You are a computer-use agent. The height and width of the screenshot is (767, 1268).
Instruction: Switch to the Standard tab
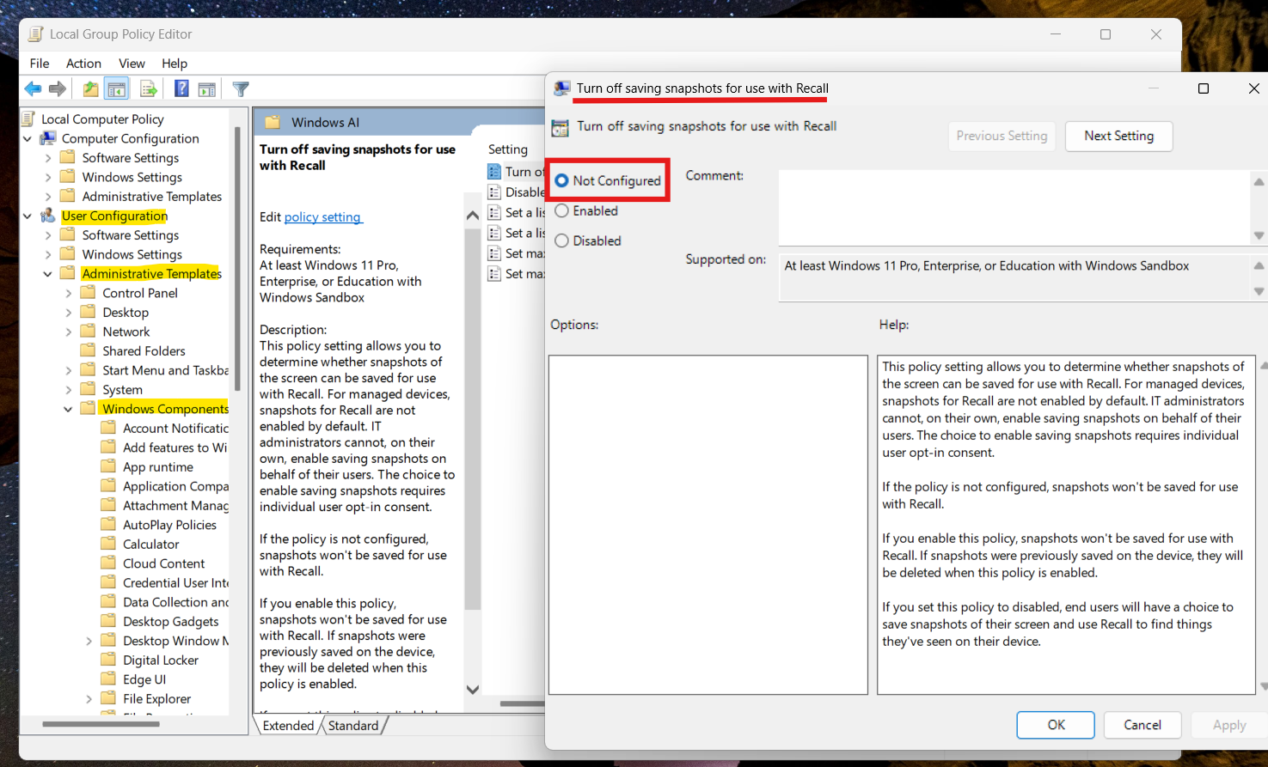353,725
